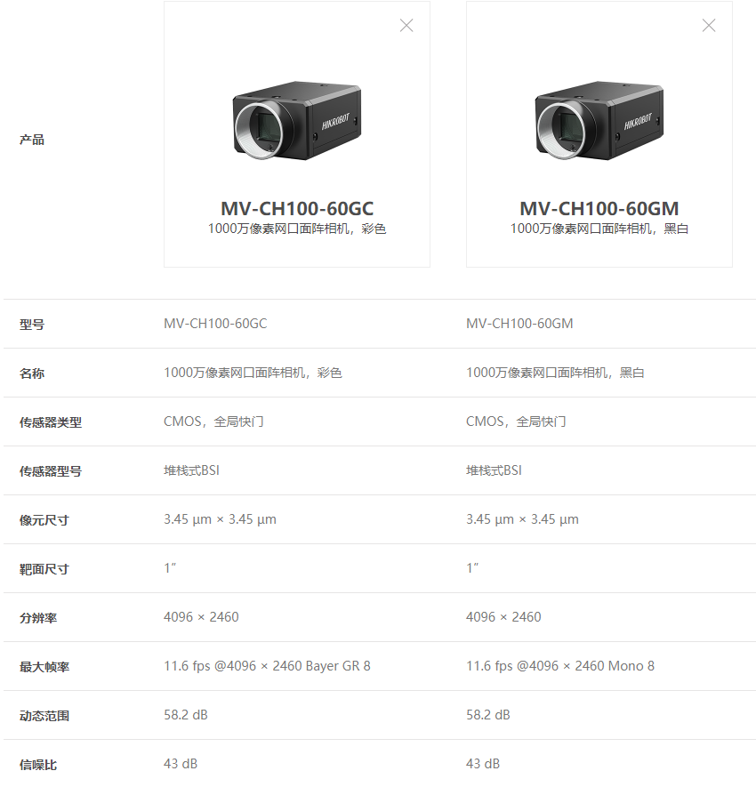Click the MV-CH100-60GC model value in table
This screenshot has height=787, width=756.
215,324
